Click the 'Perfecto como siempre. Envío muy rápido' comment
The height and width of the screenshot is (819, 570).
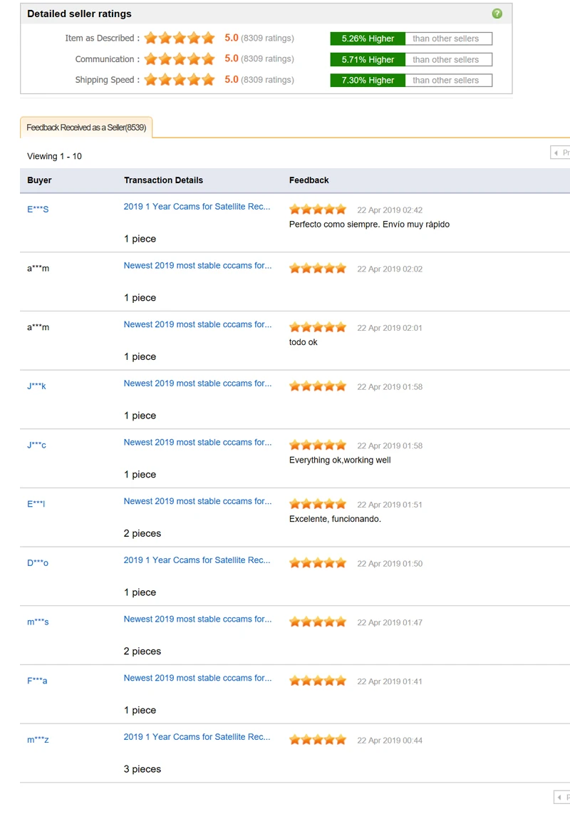[369, 225]
